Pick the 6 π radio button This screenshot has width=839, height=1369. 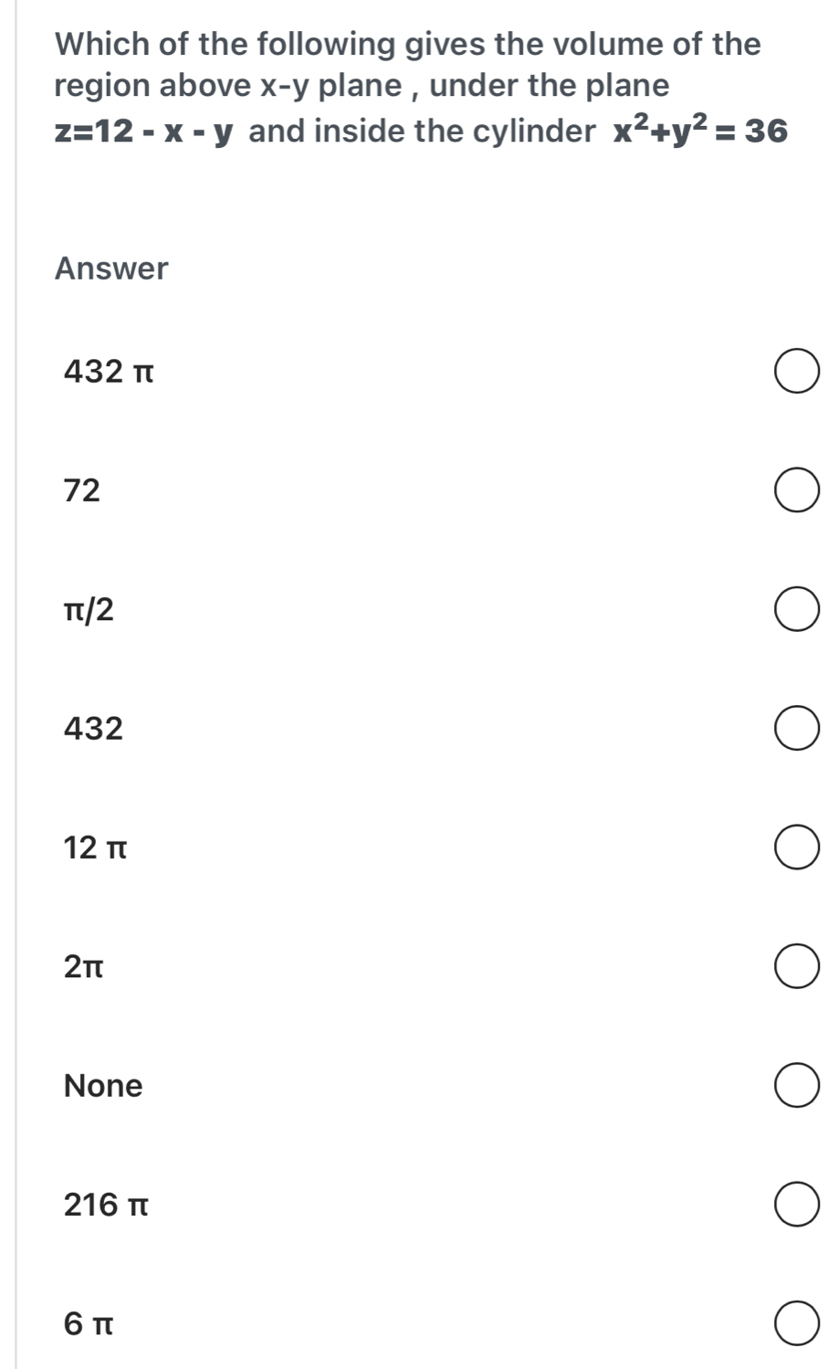tap(797, 1324)
